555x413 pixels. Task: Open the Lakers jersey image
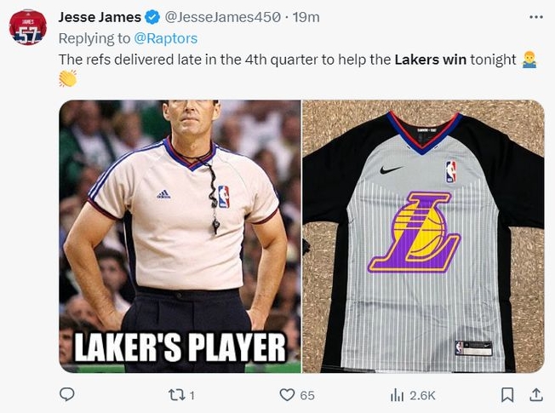pos(423,236)
